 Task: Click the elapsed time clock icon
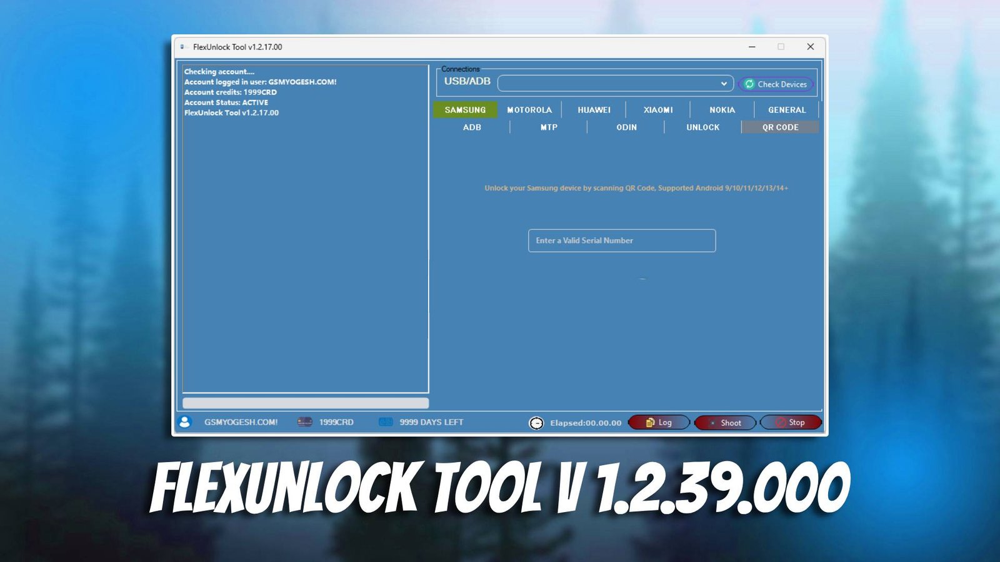click(x=536, y=423)
